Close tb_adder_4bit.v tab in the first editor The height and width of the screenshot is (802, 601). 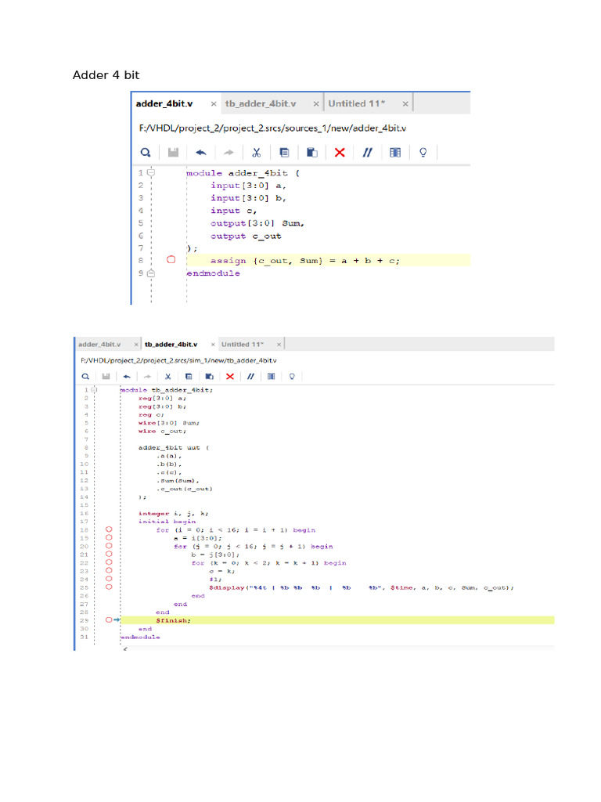pos(316,104)
